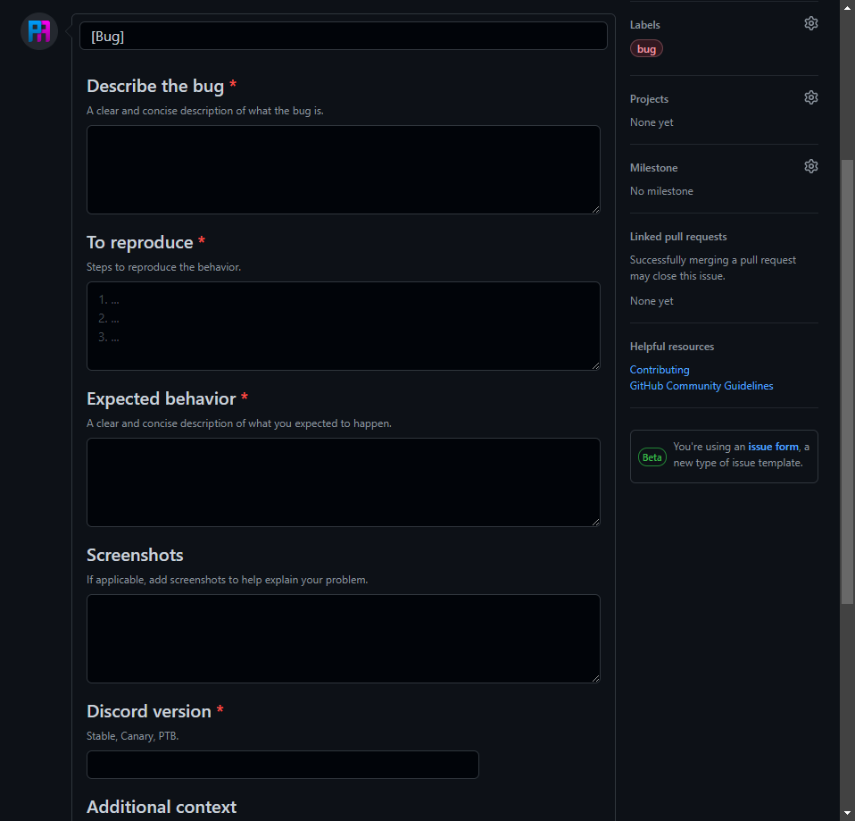
Task: Click the Beta badge
Action: pyautogui.click(x=652, y=457)
